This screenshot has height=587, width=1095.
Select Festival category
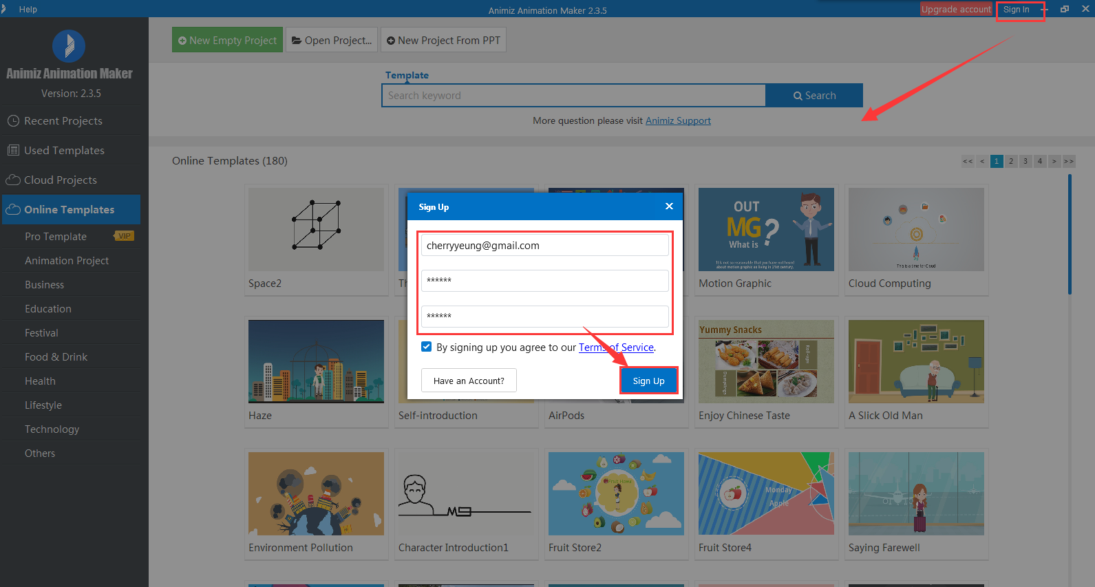point(41,332)
